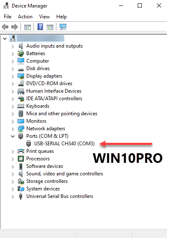Expand the Print queues arrow
The height and width of the screenshot is (238, 169).
click(x=13, y=152)
